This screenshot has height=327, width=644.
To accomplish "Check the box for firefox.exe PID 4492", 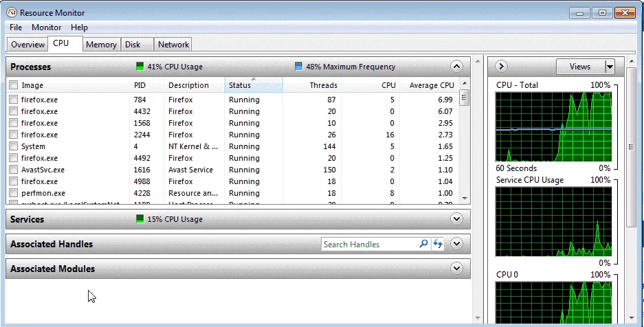I will pos(14,158).
